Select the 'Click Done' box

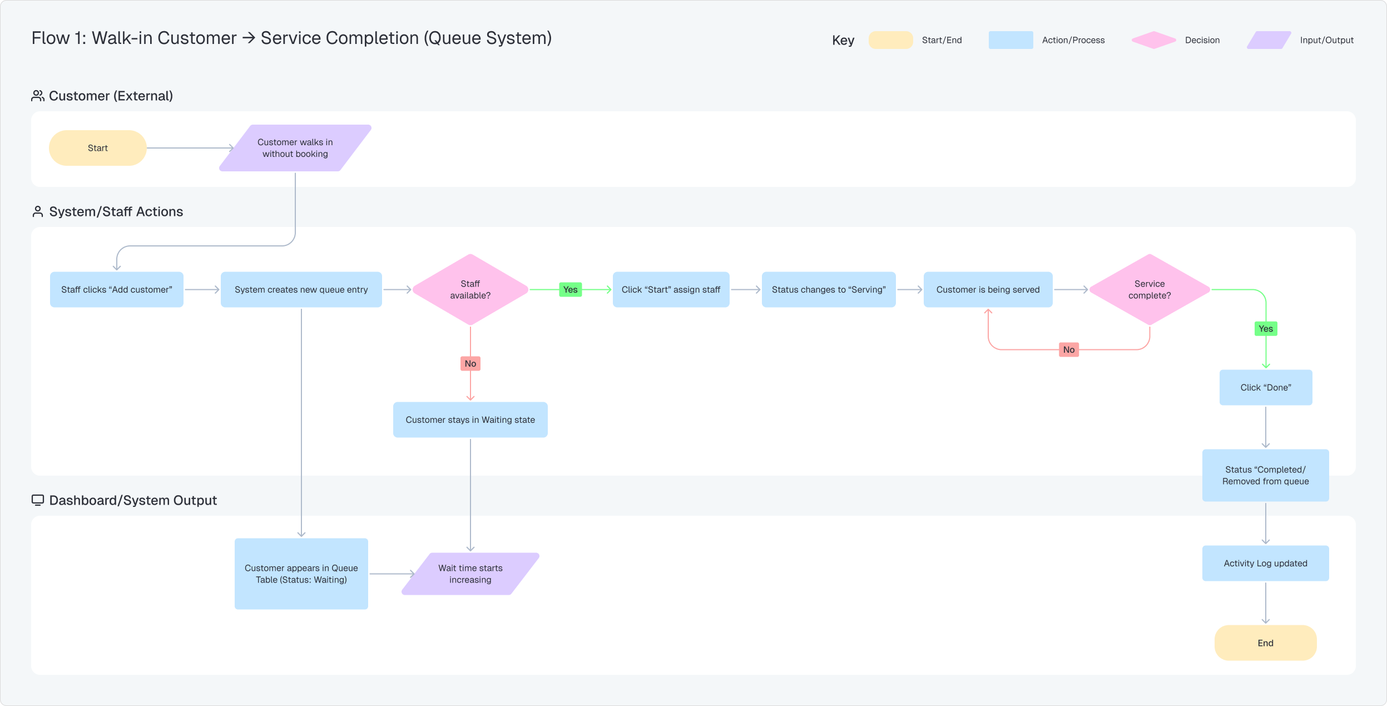(1266, 387)
